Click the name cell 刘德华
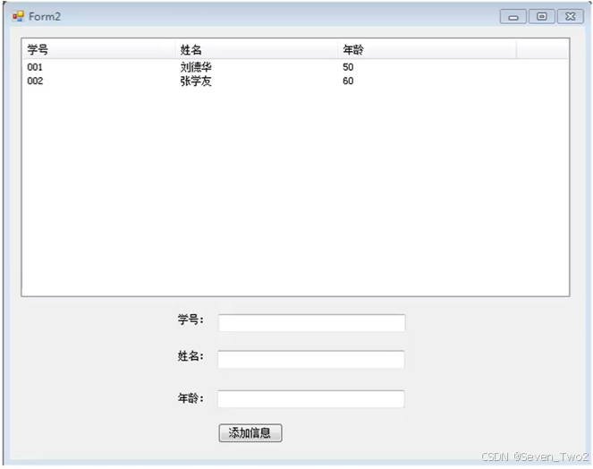 [x=196, y=67]
